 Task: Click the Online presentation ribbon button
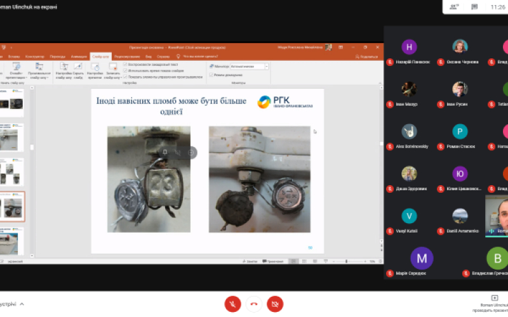point(17,71)
